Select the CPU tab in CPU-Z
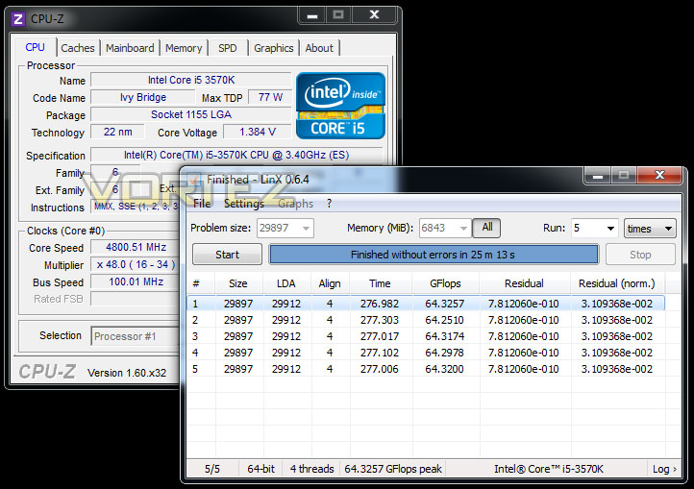The height and width of the screenshot is (489, 694). pyautogui.click(x=35, y=47)
